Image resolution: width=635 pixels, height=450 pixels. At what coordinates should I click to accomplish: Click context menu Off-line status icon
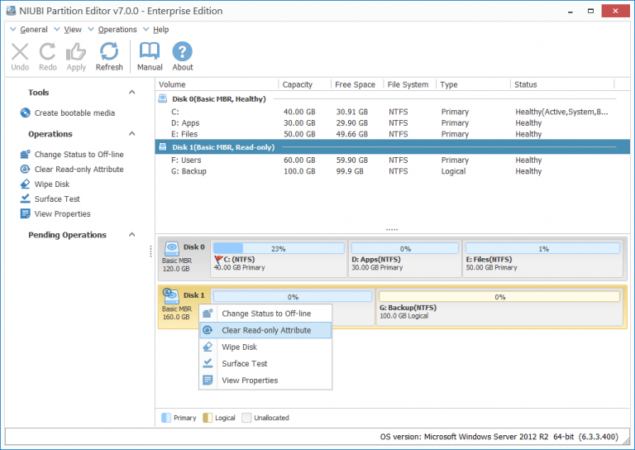208,313
